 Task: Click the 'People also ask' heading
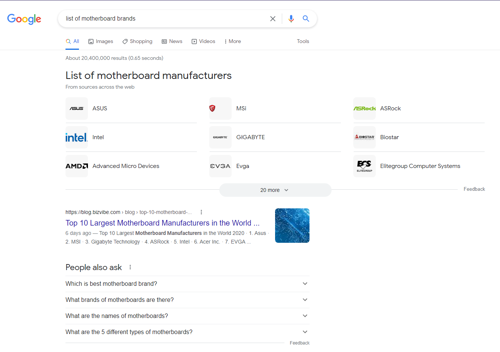click(94, 267)
